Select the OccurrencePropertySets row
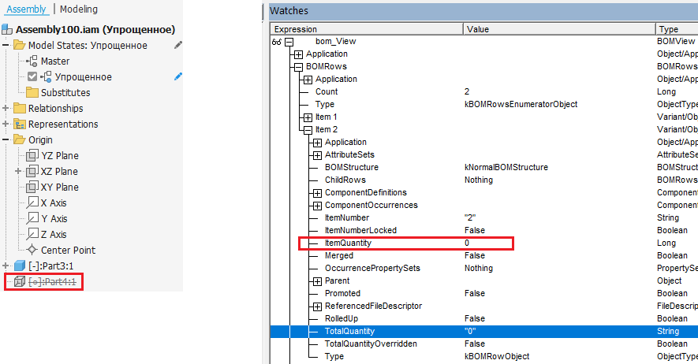Screen dimensions: 698x364 coord(484,268)
